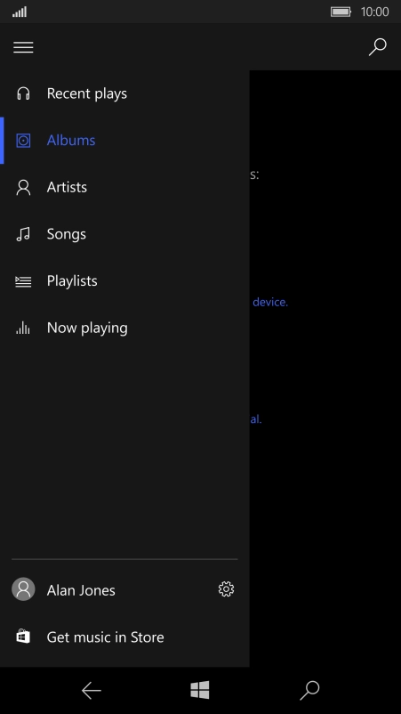Click the Now playing equalizer icon
This screenshot has width=401, height=714.
coord(23,328)
